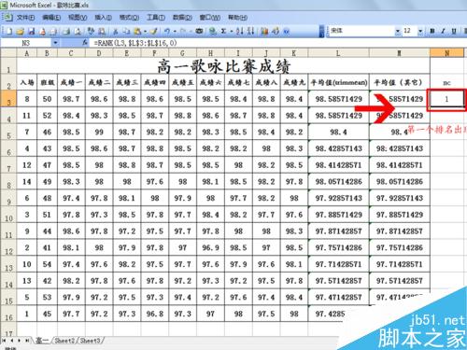Select row 10 header
Image resolution: width=467 pixels, height=350 pixels.
point(8,215)
